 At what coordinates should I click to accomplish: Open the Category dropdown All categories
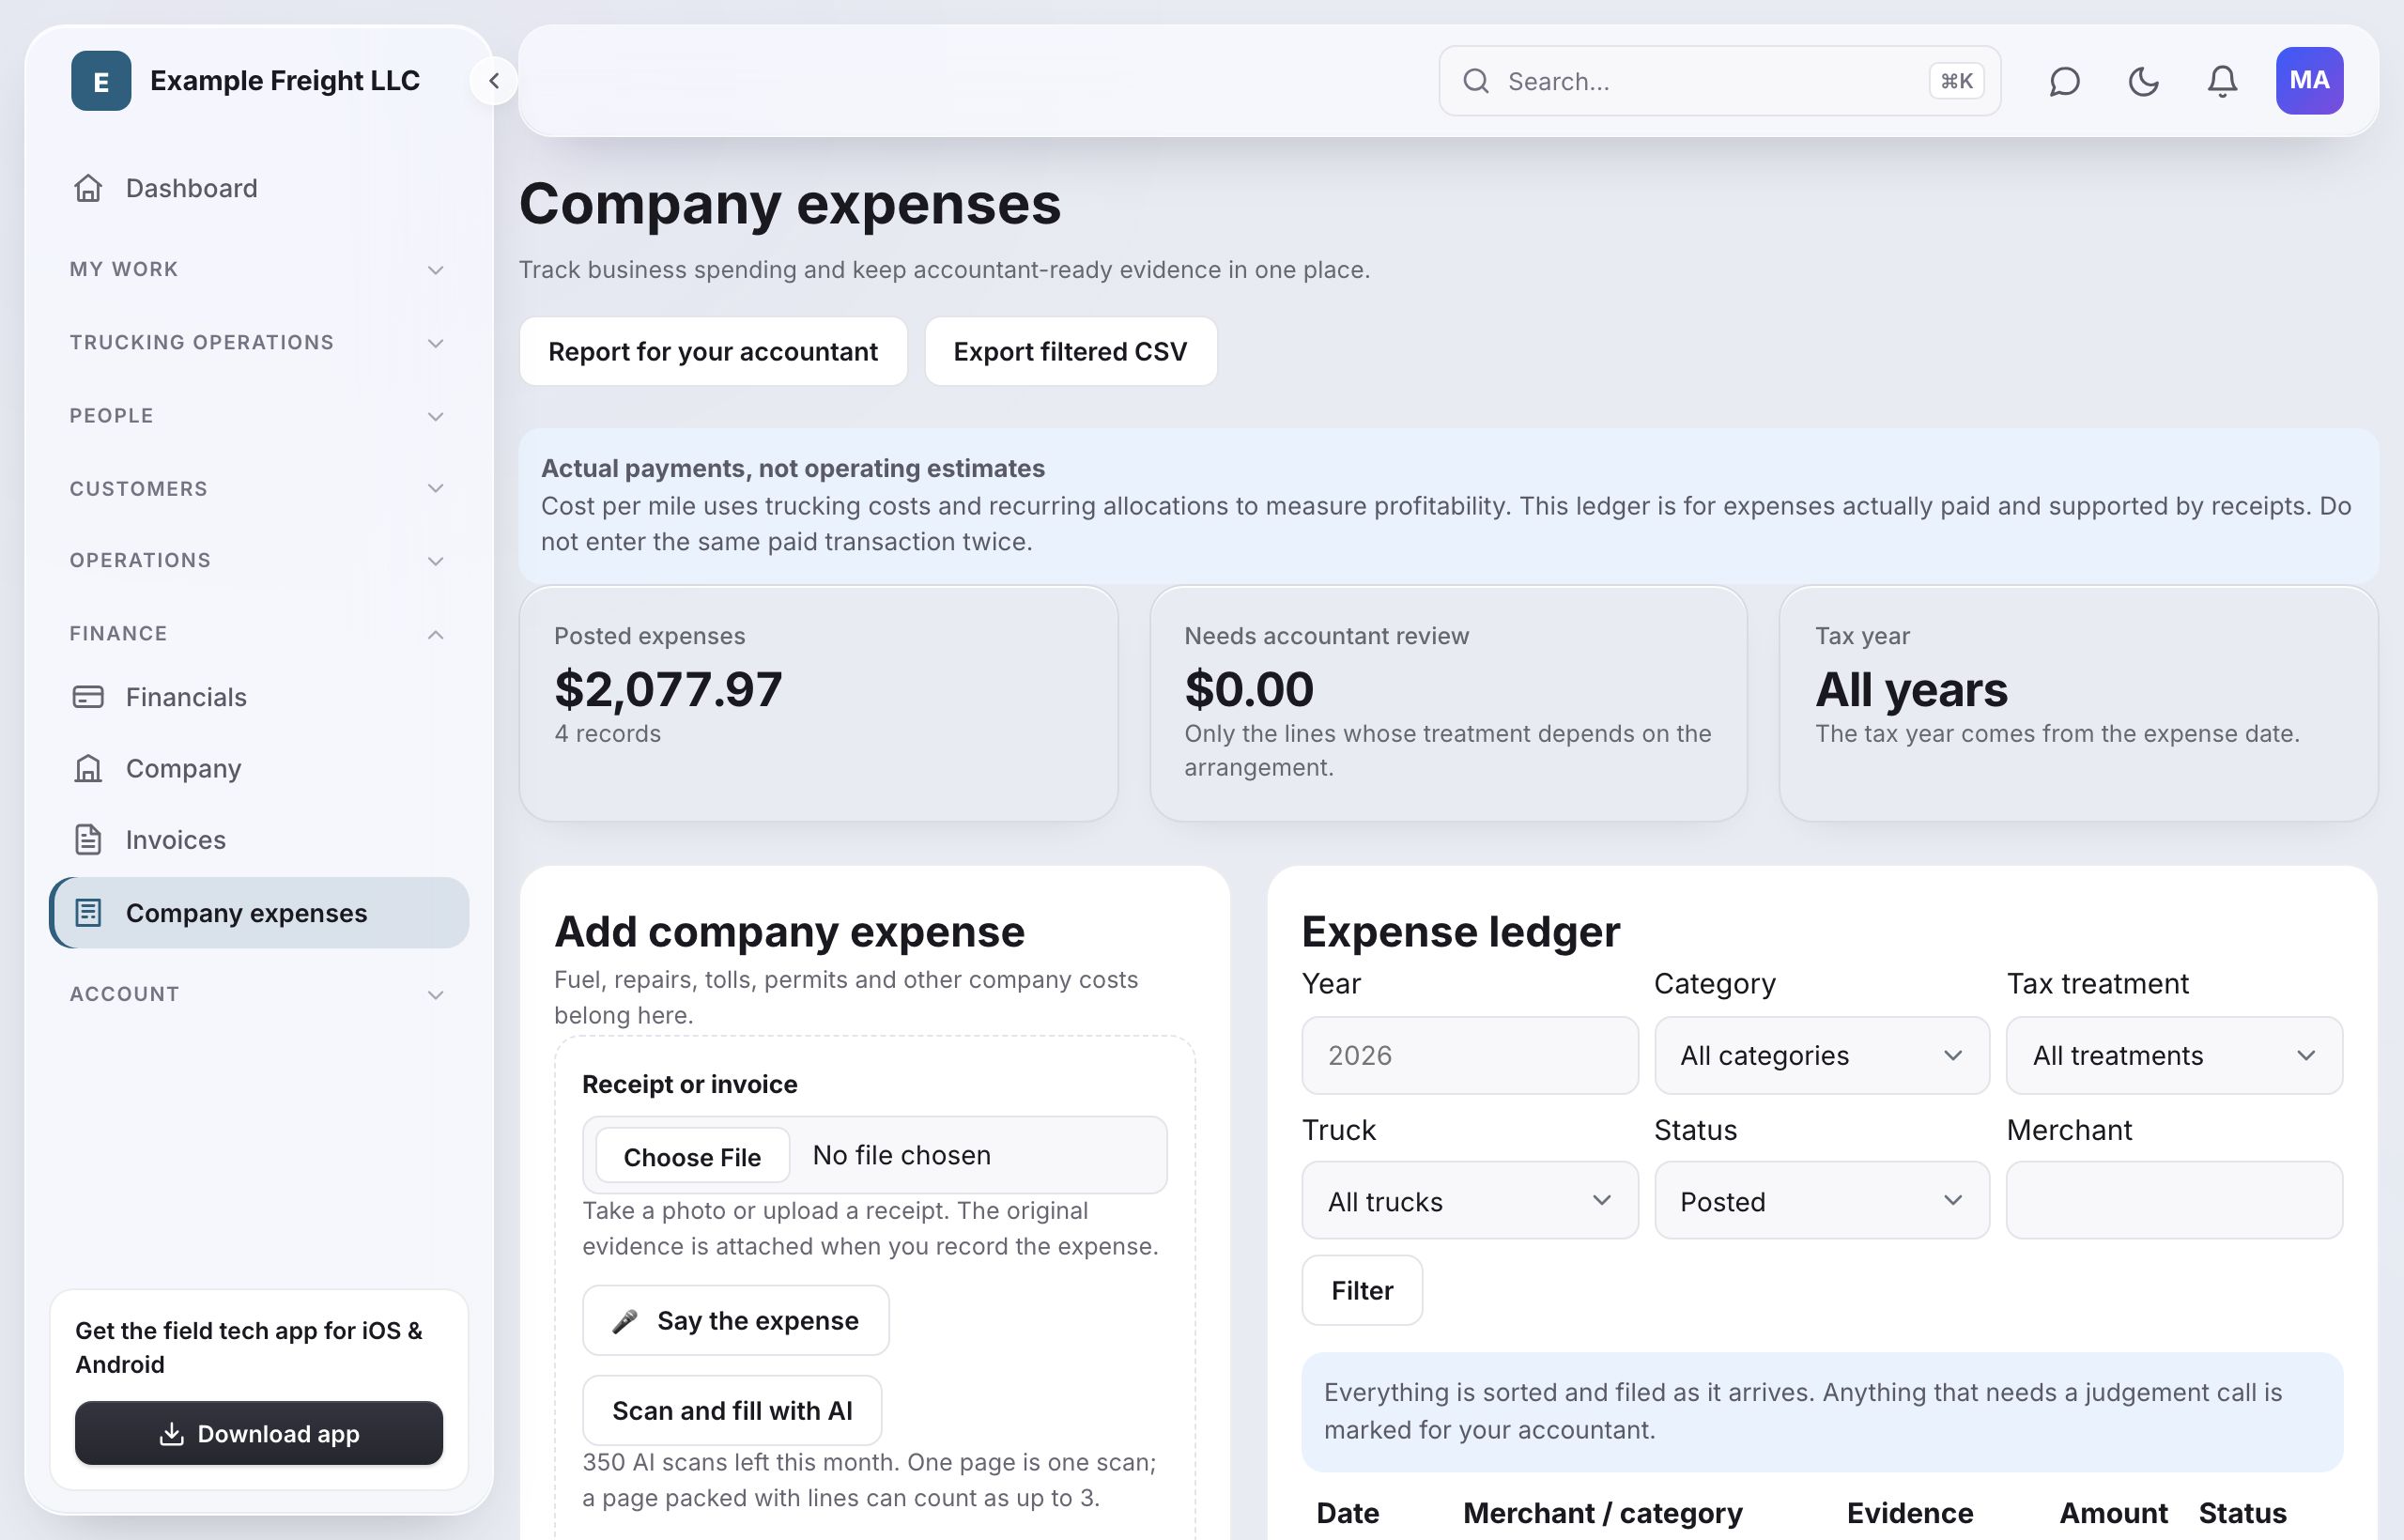pyautogui.click(x=1822, y=1056)
